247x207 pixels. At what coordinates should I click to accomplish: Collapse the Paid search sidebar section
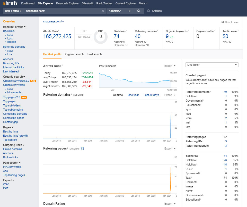12,163
